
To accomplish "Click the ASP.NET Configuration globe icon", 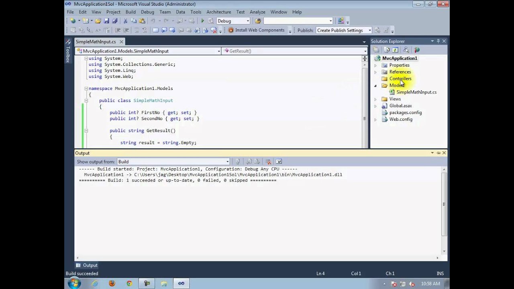I will (x=417, y=50).
